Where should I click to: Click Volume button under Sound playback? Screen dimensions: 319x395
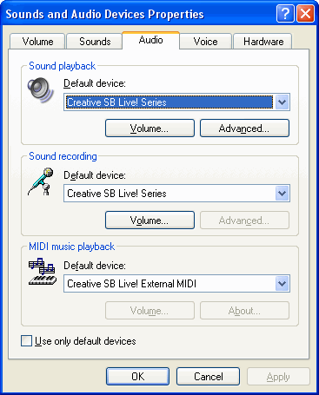click(150, 128)
